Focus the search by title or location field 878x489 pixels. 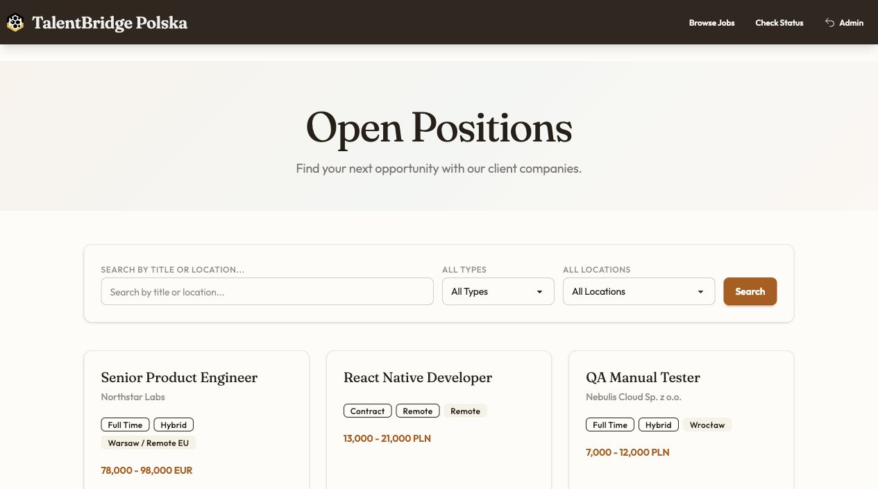tap(267, 291)
